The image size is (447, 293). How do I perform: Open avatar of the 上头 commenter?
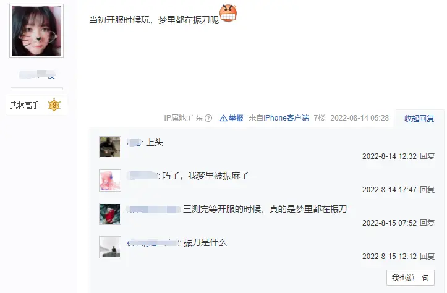click(110, 147)
